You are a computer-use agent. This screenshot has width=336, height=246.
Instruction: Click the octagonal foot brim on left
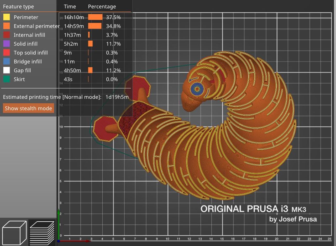point(105,129)
